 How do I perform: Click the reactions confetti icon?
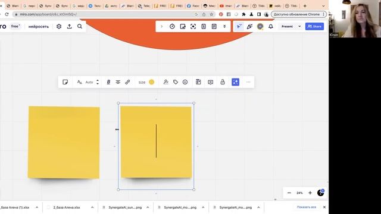(249, 26)
